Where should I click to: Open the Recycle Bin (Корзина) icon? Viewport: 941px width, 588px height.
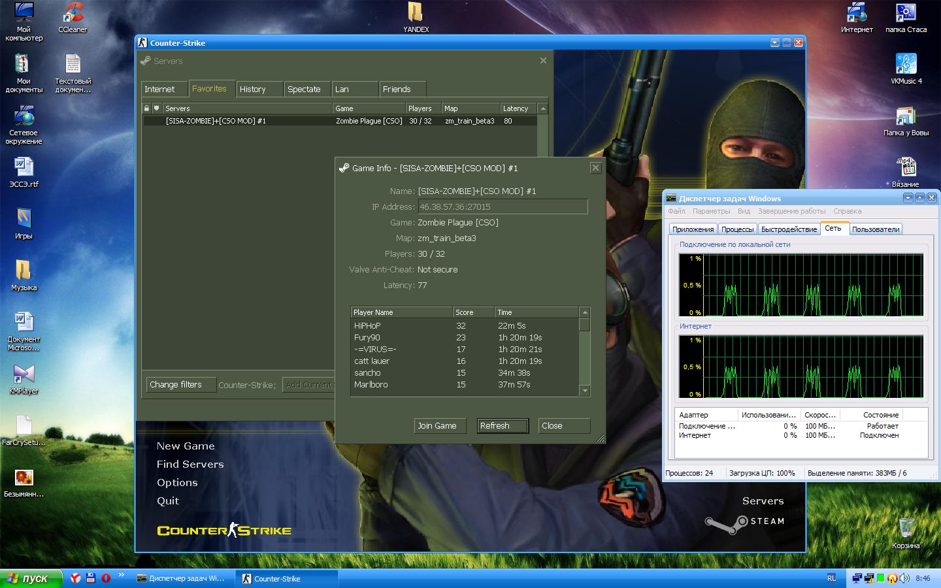(906, 529)
